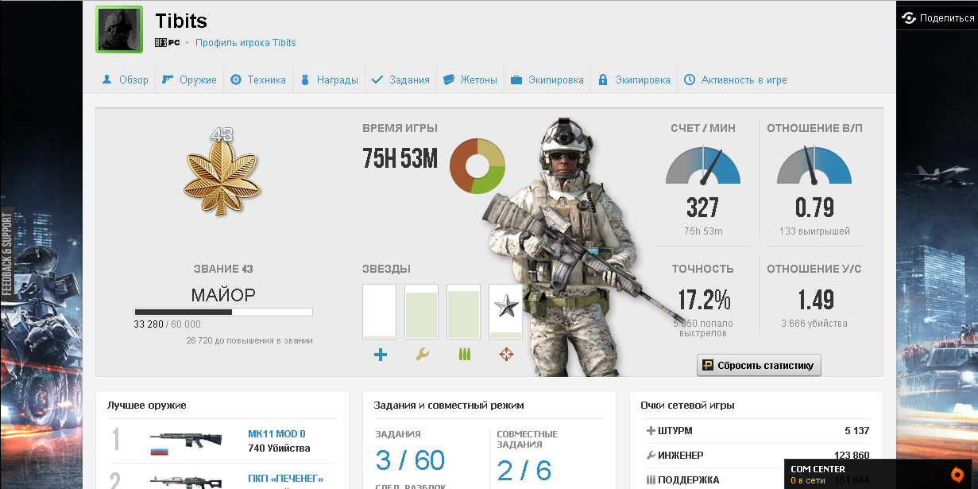Open the Feedback & Support side tab
The height and width of the screenshot is (489, 978).
click(7, 254)
